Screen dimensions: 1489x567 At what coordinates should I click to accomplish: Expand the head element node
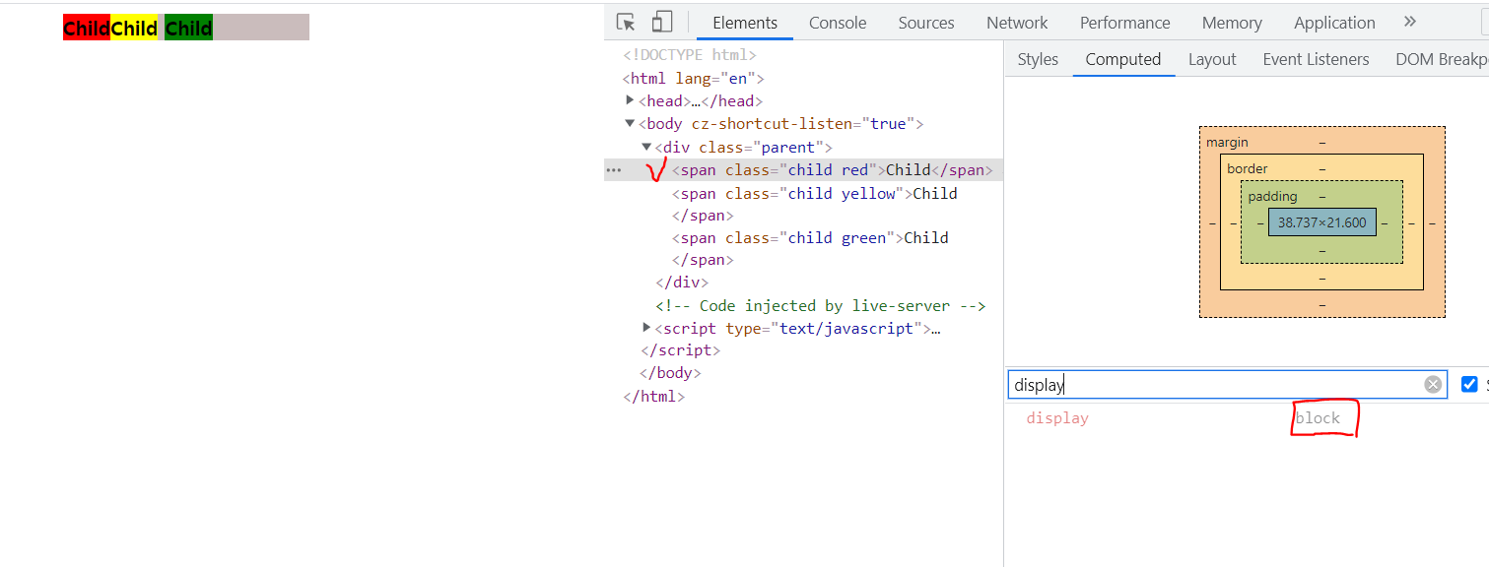click(631, 100)
